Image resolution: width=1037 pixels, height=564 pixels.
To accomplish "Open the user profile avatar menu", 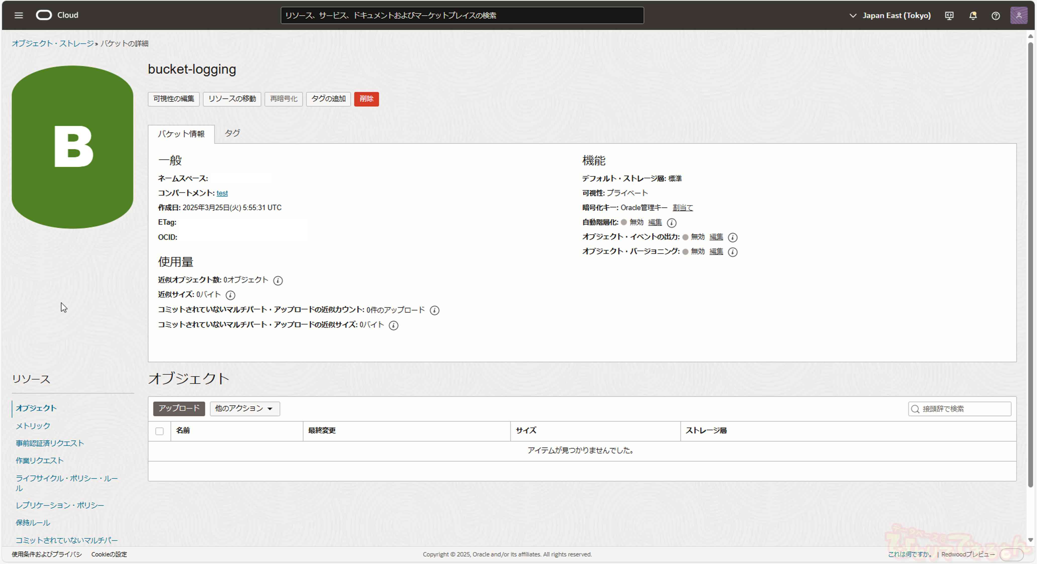I will (x=1018, y=16).
